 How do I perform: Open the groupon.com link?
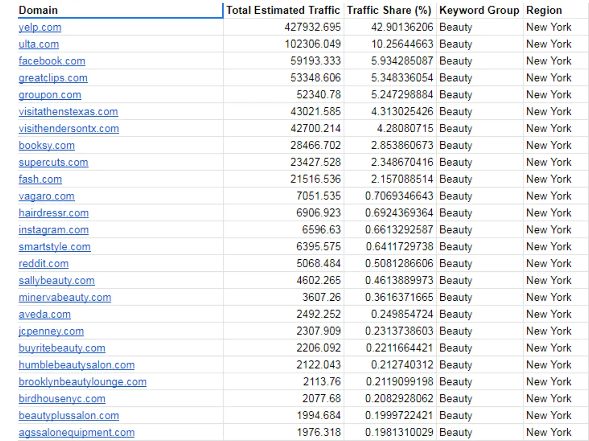50,95
